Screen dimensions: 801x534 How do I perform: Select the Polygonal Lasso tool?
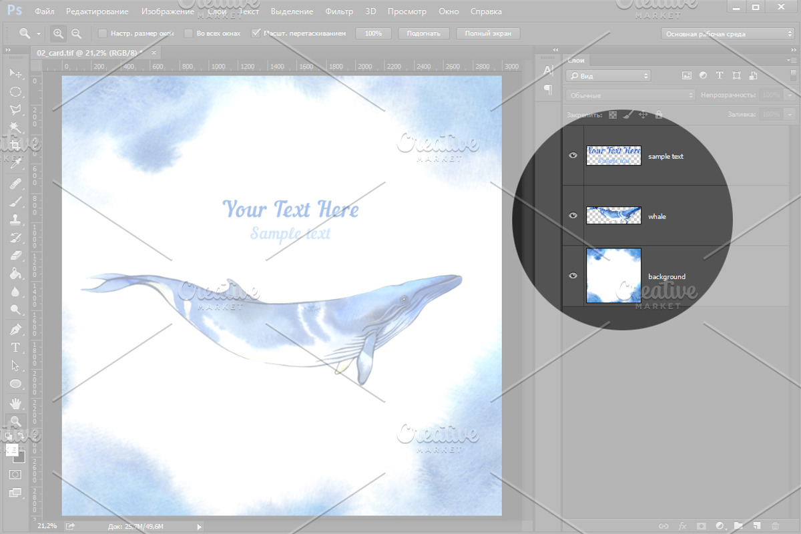[15, 109]
